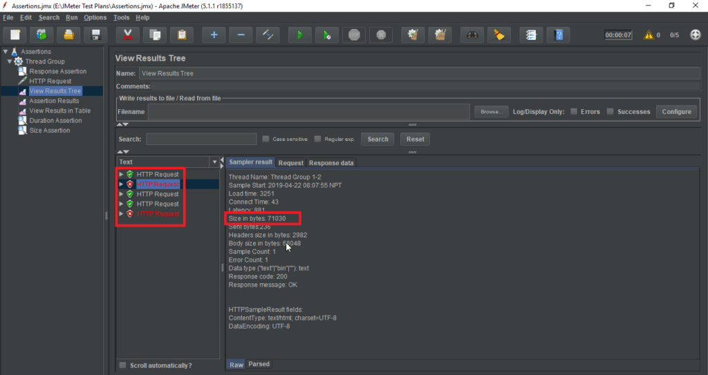Save the test plan with the disk icon

coord(95,35)
